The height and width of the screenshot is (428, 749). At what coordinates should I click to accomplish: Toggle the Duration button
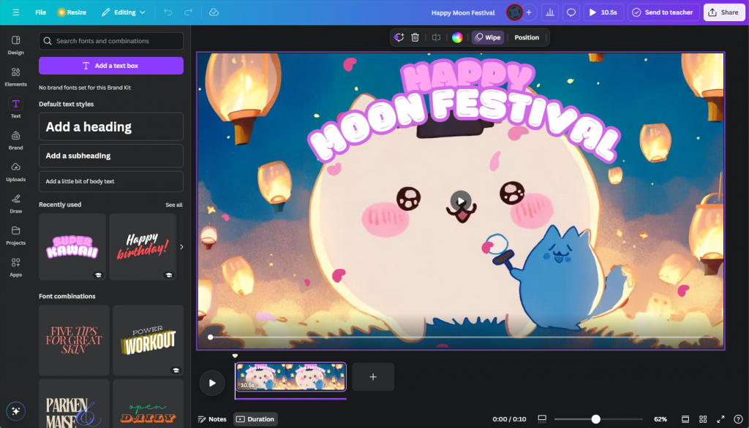(x=255, y=419)
